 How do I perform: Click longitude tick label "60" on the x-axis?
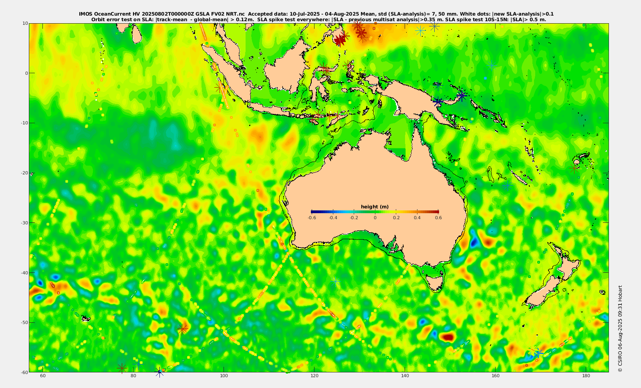tap(43, 376)
